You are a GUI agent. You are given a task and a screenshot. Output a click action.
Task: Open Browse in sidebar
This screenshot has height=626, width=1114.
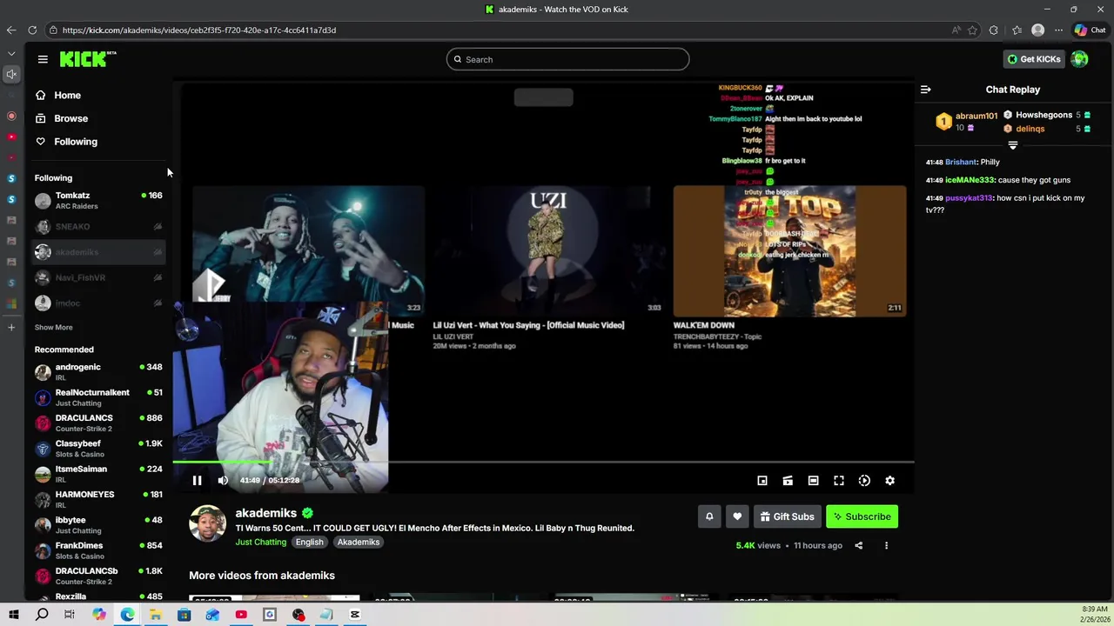tap(62, 118)
